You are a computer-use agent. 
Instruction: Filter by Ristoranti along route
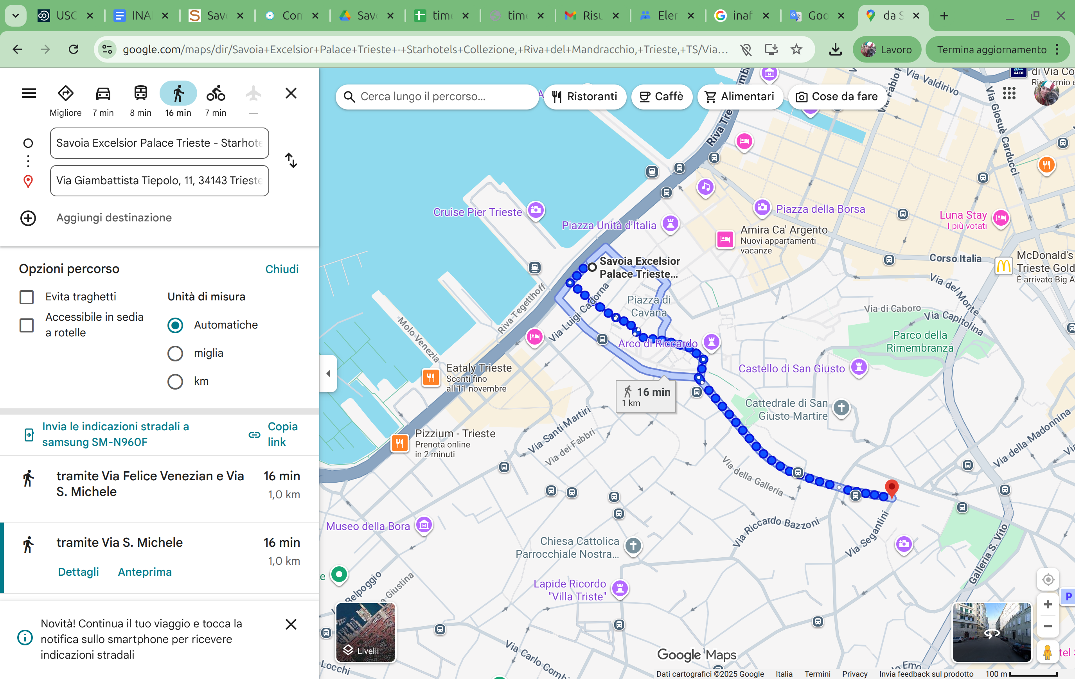[585, 97]
